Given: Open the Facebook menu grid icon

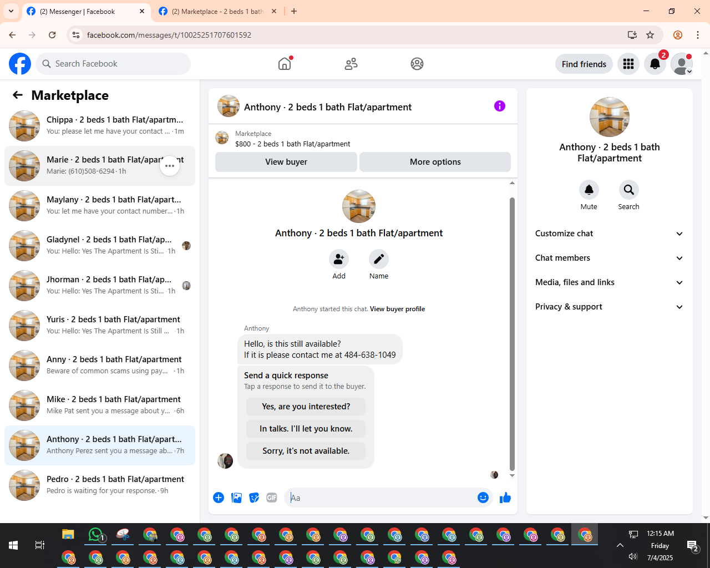Looking at the screenshot, I should [x=628, y=64].
